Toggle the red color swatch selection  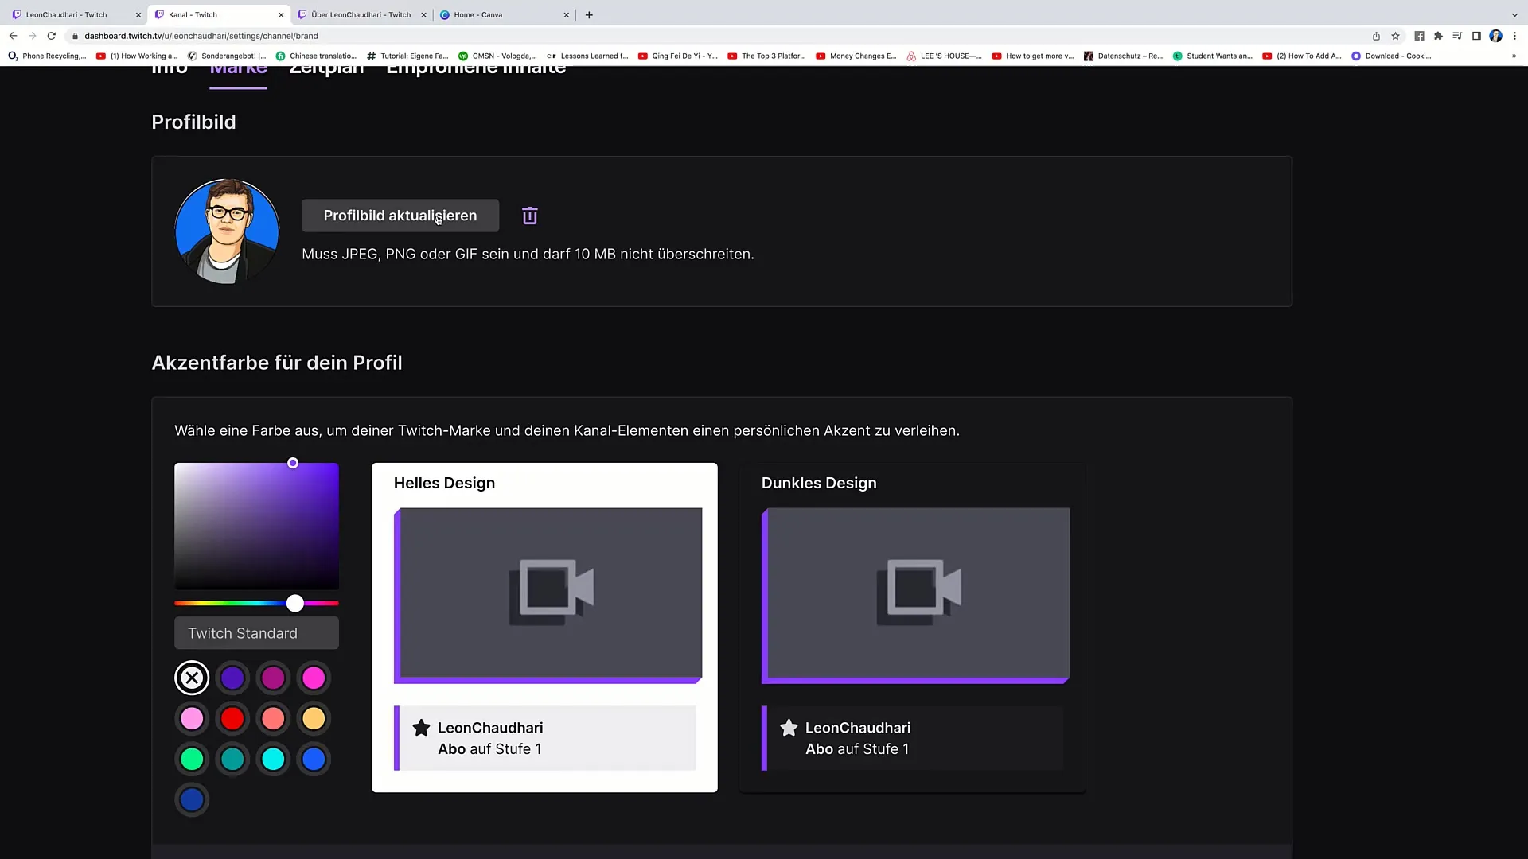[233, 718]
